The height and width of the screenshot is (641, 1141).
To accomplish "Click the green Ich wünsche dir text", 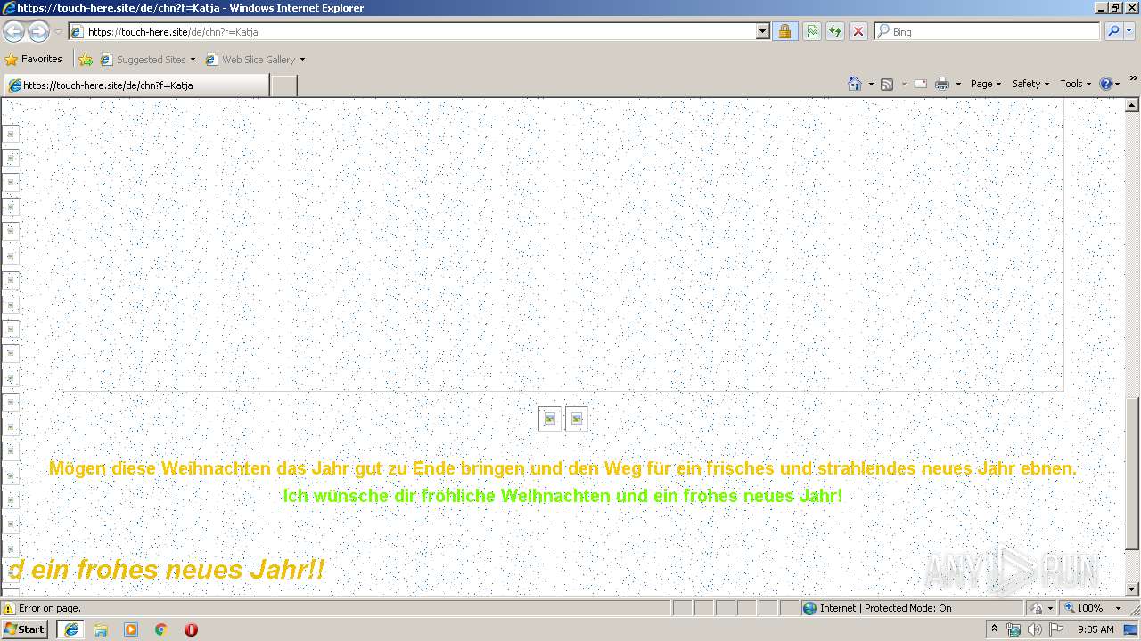I will 562,496.
